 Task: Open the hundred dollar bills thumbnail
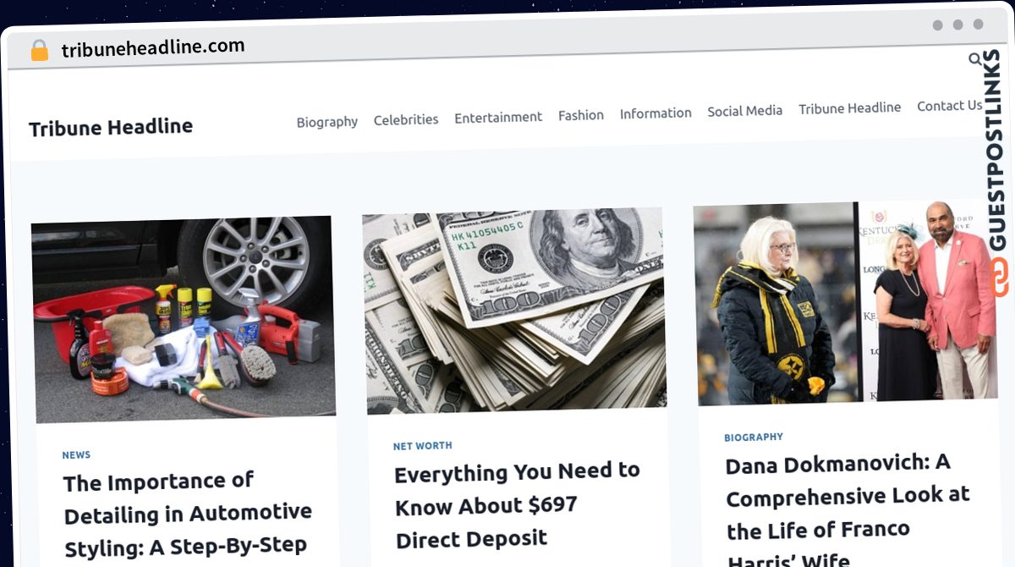point(515,311)
